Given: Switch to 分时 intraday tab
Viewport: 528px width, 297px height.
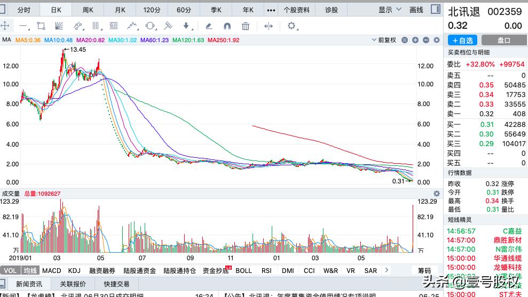Looking at the screenshot, I should (23, 10).
